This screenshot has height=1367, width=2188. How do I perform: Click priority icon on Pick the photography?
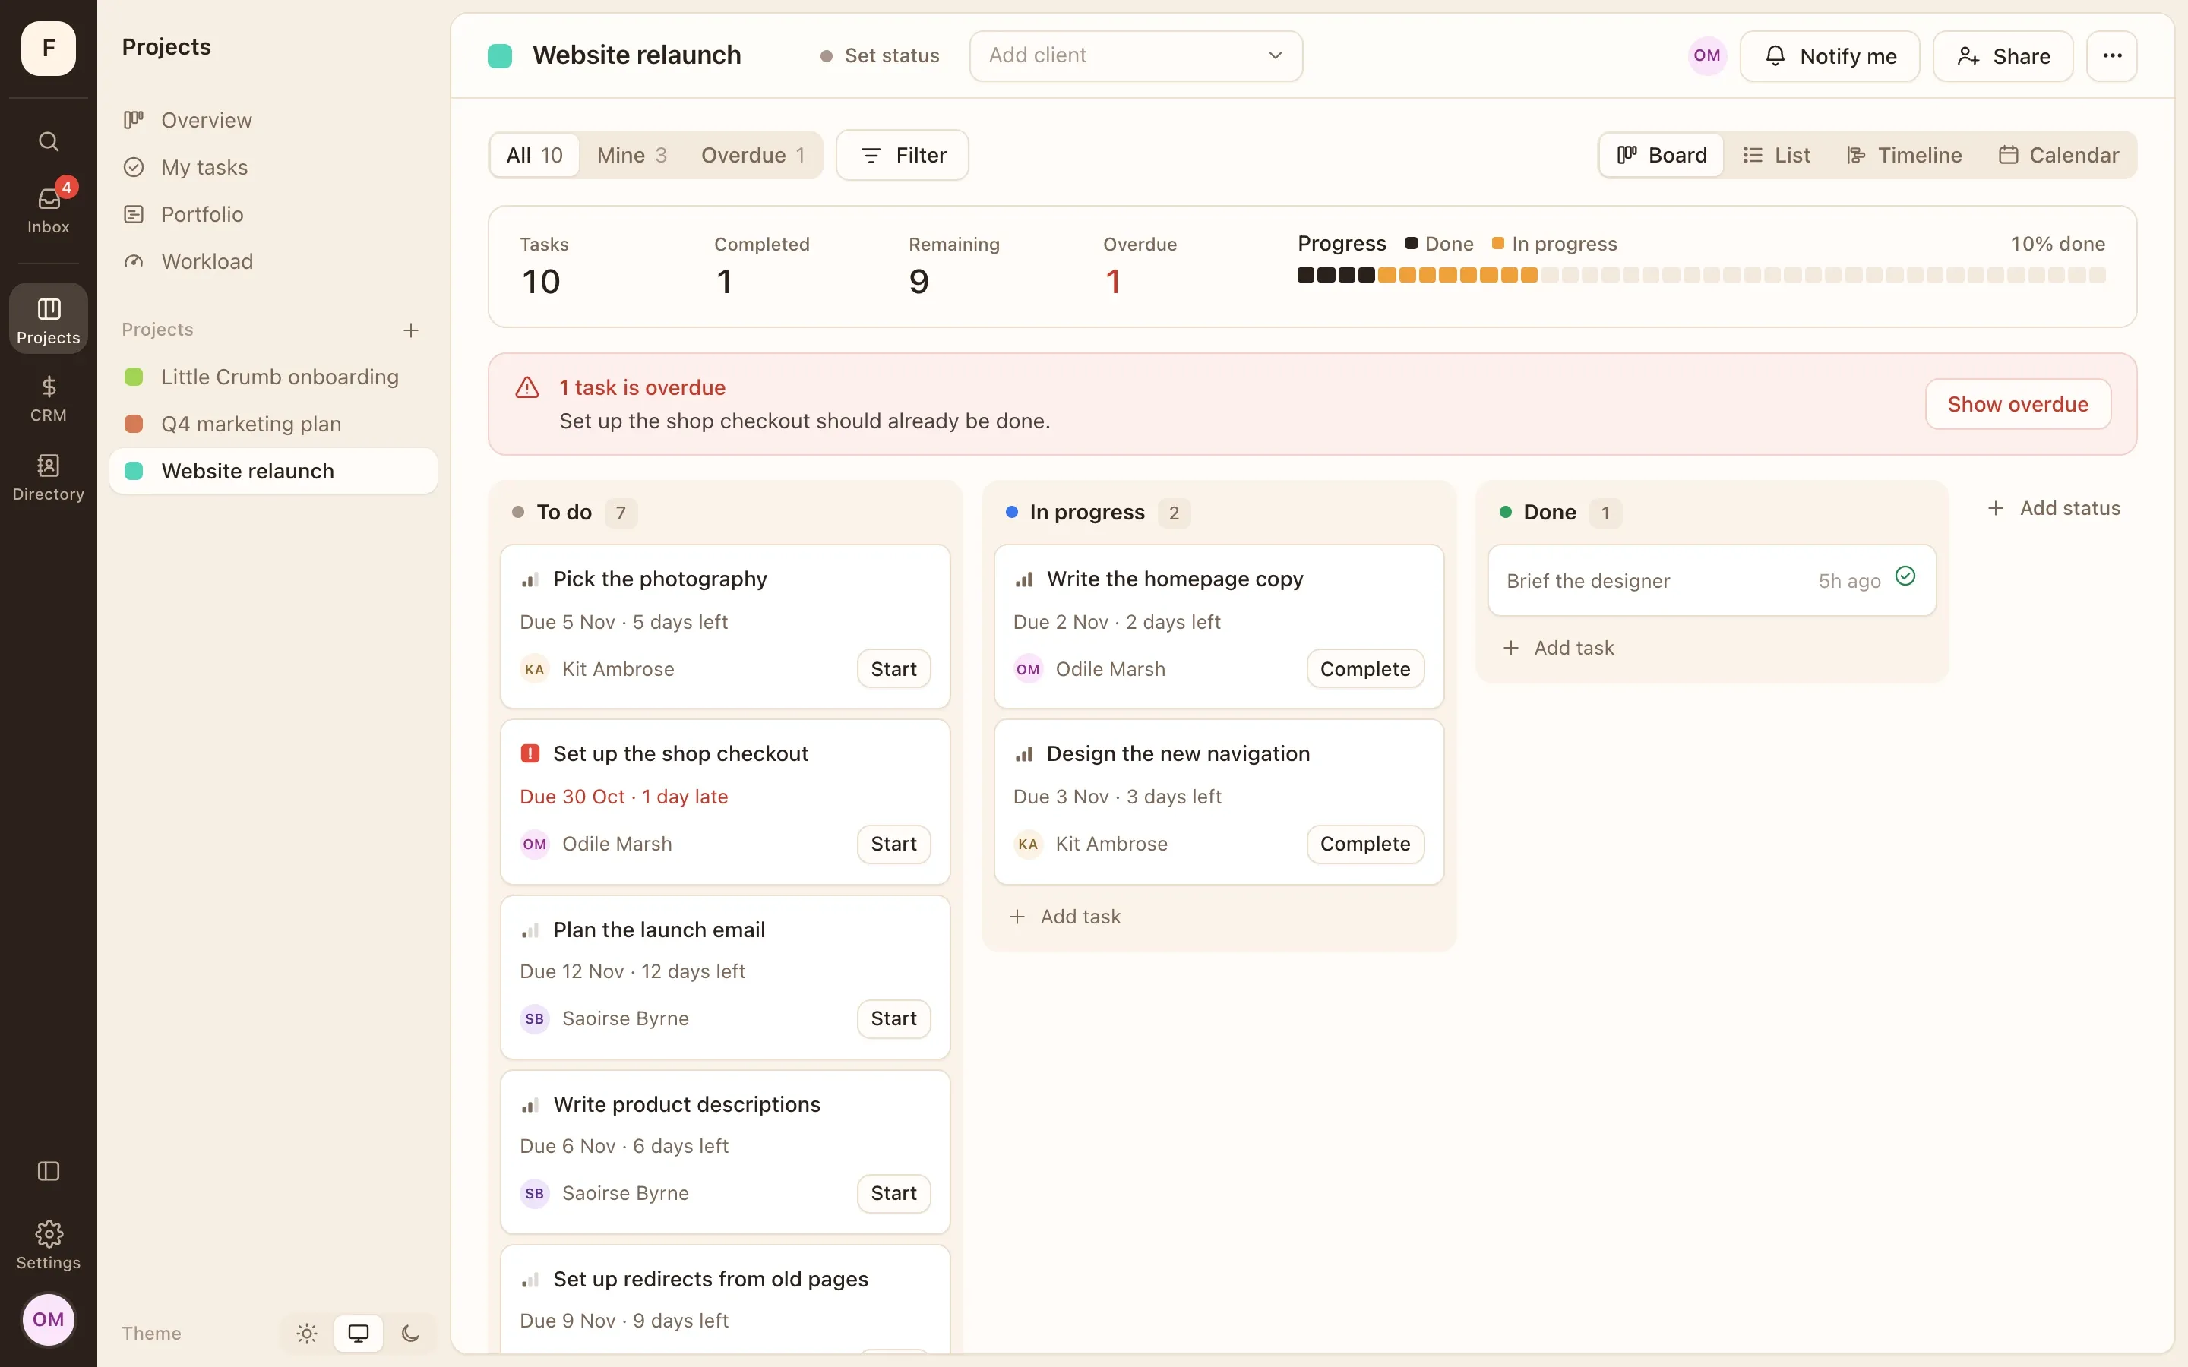530,579
